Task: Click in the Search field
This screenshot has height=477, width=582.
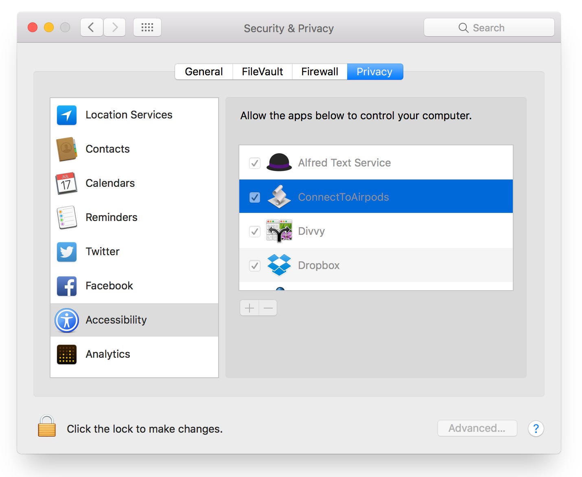Action: coord(489,28)
